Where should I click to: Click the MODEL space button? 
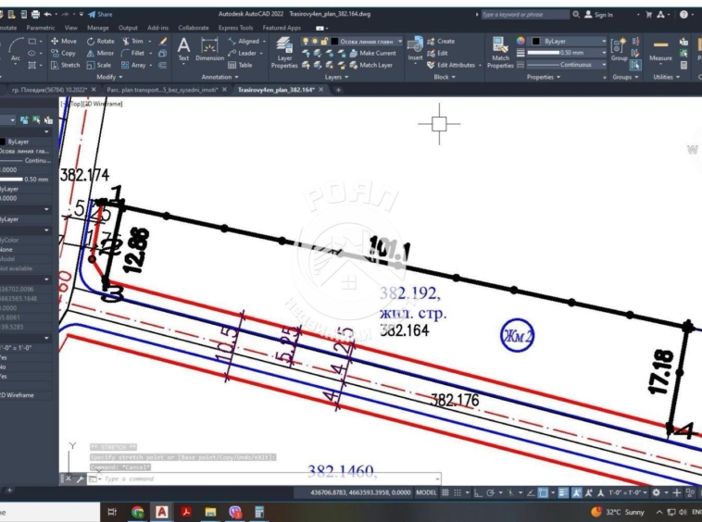click(x=426, y=492)
